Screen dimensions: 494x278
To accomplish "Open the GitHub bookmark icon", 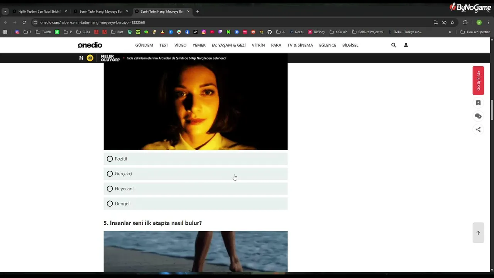I will tap(269, 32).
